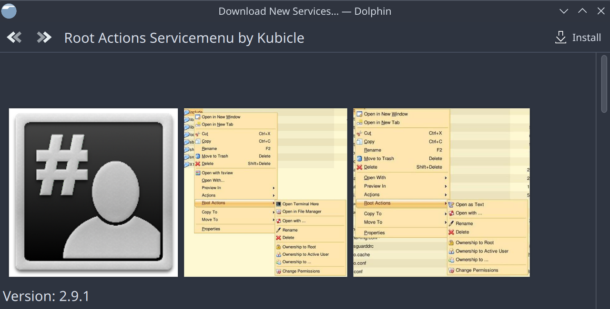Screen dimensions: 610x309
Task: Go back with the double left arrow
Action: [14, 38]
